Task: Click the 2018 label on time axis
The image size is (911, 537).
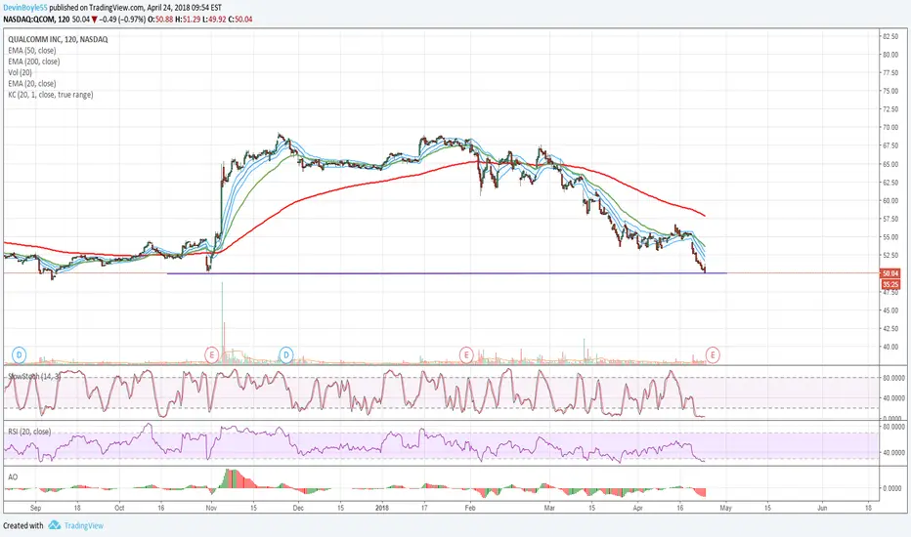Action: point(382,508)
